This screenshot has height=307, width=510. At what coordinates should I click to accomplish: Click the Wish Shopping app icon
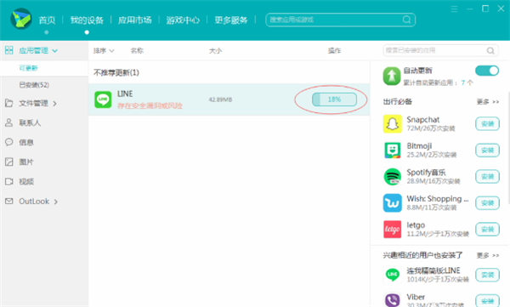pyautogui.click(x=392, y=202)
